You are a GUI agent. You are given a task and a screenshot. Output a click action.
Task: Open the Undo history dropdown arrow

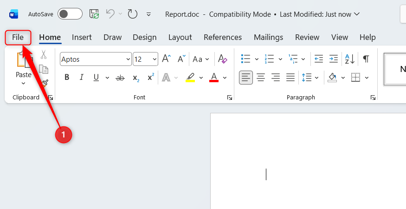[120, 14]
